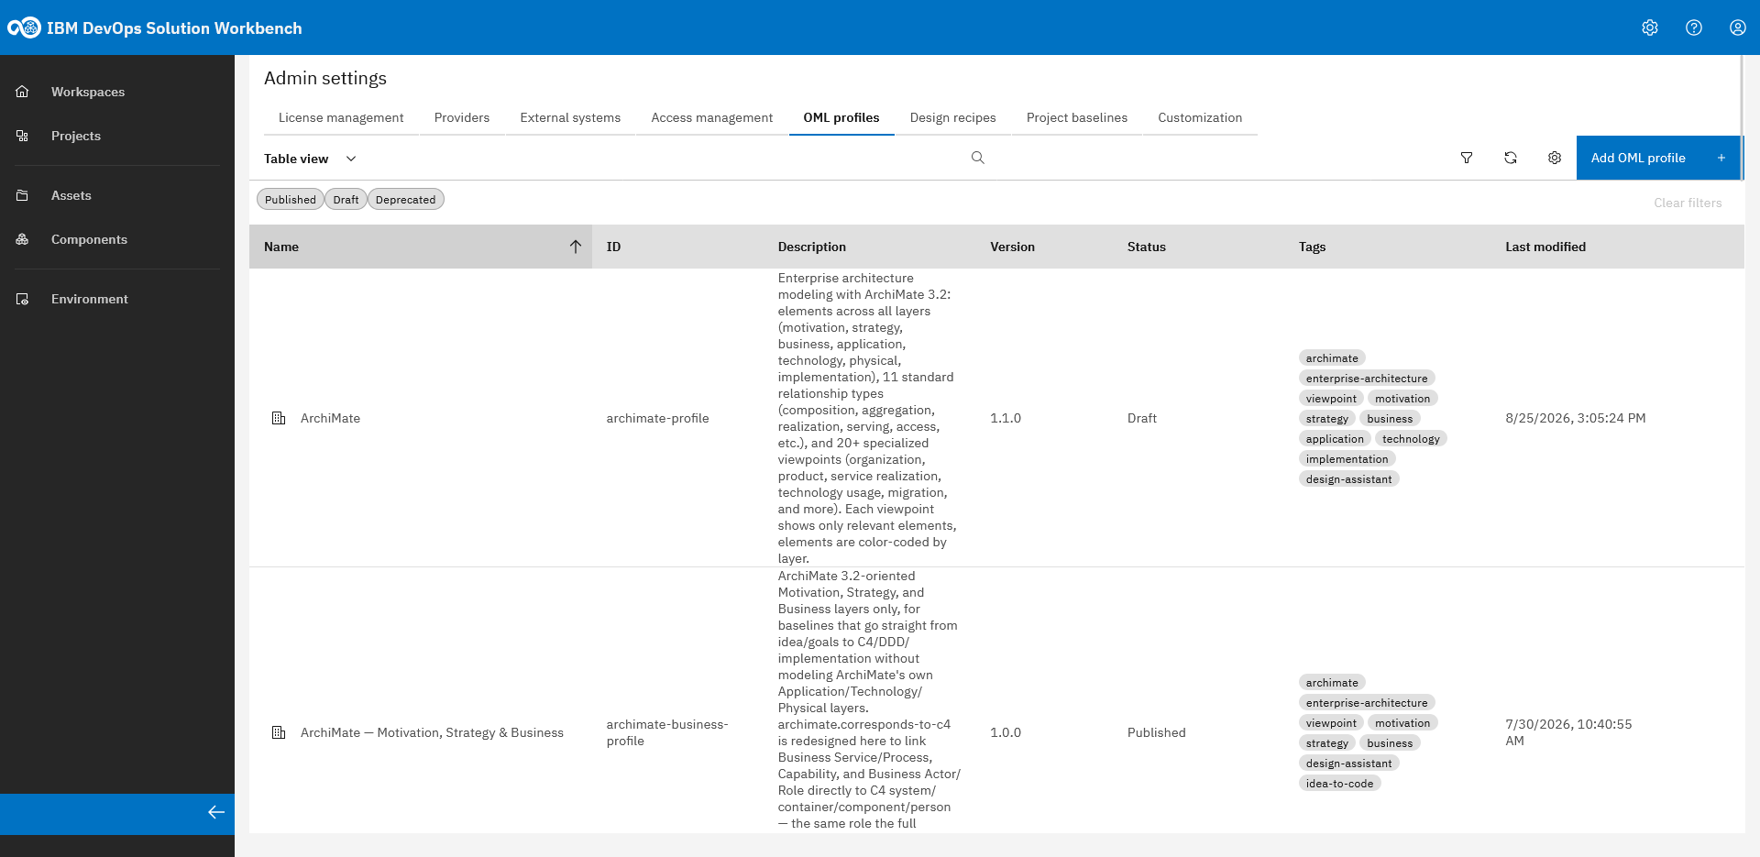Click the Assets folder icon
The image size is (1760, 857).
tap(22, 195)
